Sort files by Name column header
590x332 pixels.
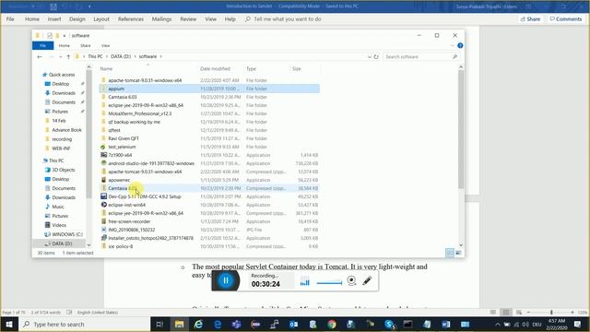[x=106, y=69]
